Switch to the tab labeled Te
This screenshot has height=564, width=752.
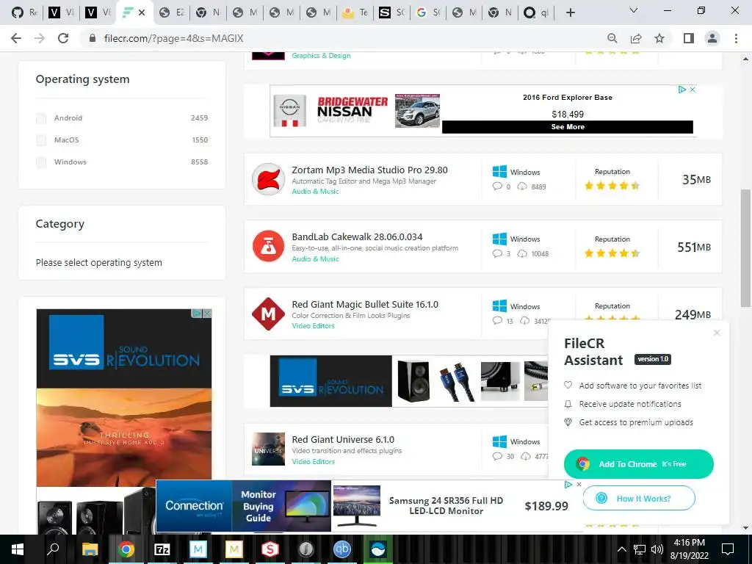pos(355,12)
